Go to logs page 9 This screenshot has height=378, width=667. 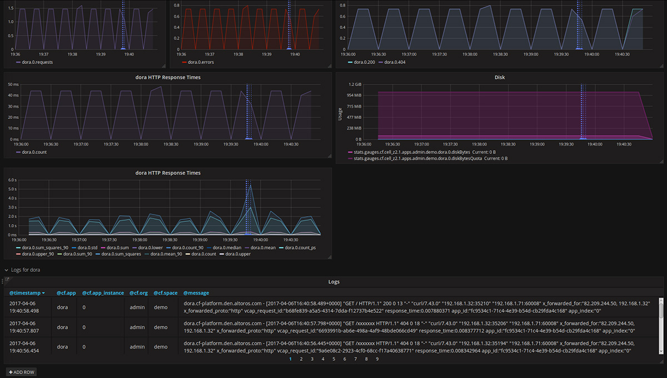pyautogui.click(x=377, y=359)
